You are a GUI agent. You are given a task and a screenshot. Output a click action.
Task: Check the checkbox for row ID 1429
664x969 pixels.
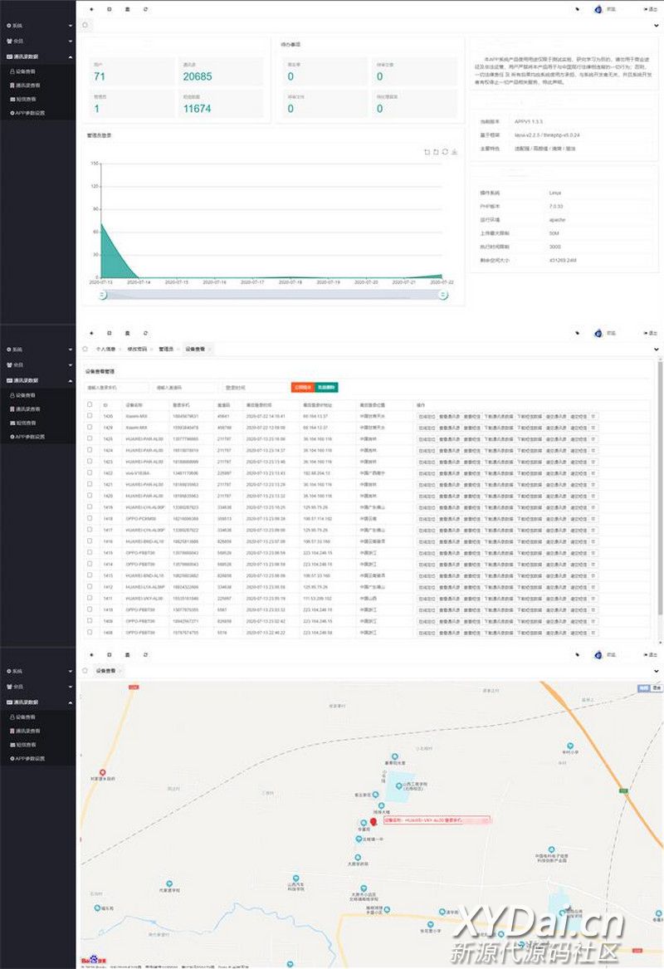[x=90, y=427]
